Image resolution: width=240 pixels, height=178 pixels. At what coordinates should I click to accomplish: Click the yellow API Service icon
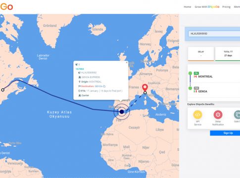(197, 115)
